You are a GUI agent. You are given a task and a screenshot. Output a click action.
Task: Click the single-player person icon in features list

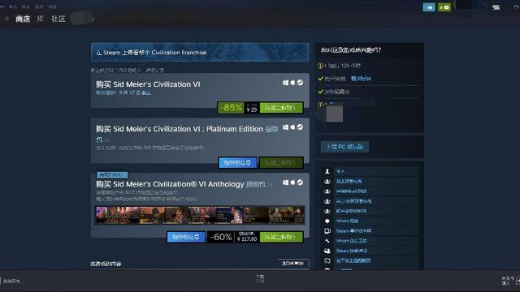point(327,171)
